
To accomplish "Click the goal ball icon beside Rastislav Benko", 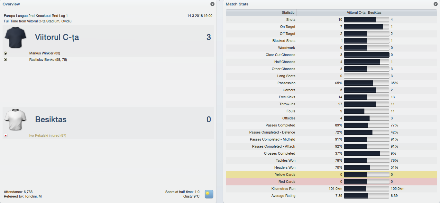I will [5, 60].
